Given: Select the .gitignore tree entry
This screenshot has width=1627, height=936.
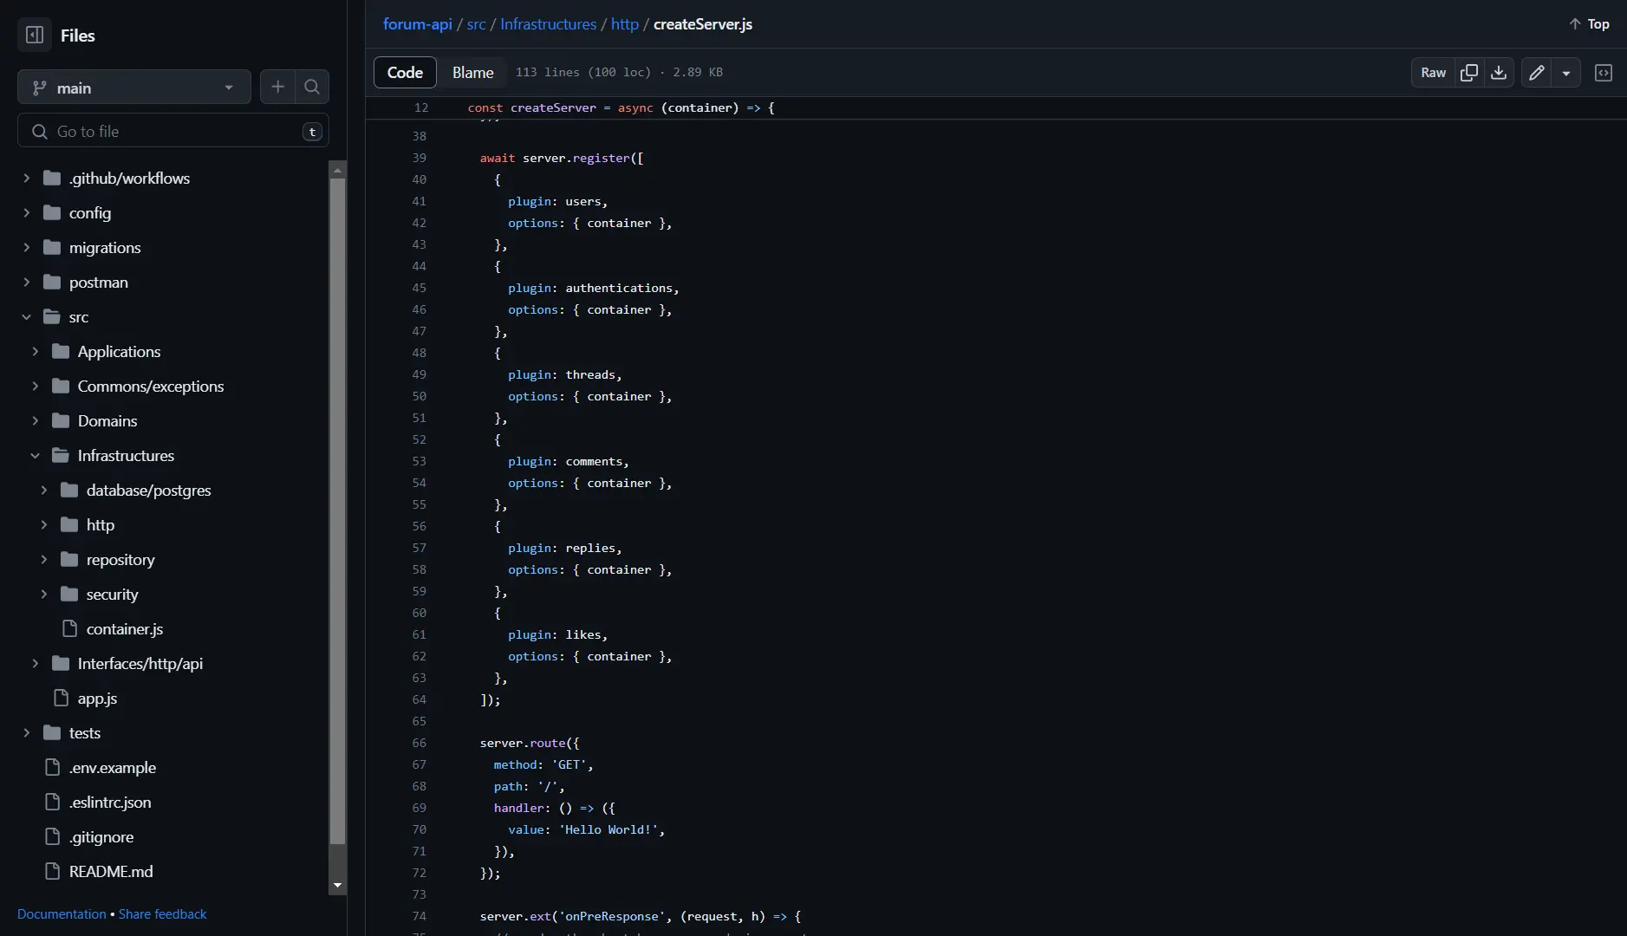Looking at the screenshot, I should [101, 836].
